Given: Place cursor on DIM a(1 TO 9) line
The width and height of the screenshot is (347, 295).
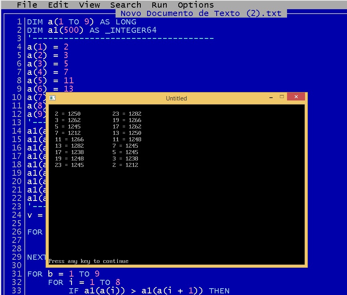Looking at the screenshot, I should (x=82, y=22).
